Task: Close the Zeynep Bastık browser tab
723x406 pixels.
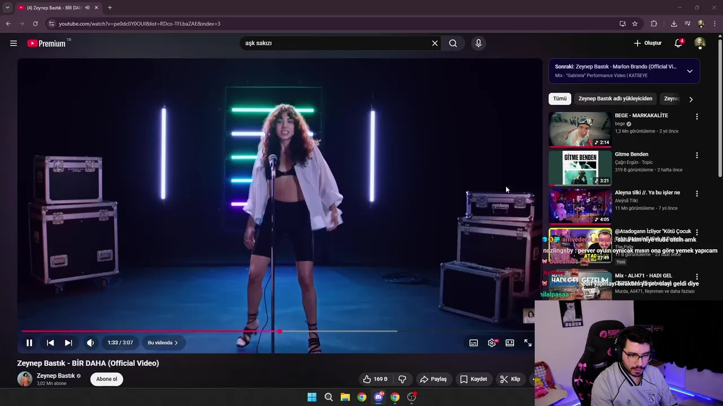Action: 96,8
